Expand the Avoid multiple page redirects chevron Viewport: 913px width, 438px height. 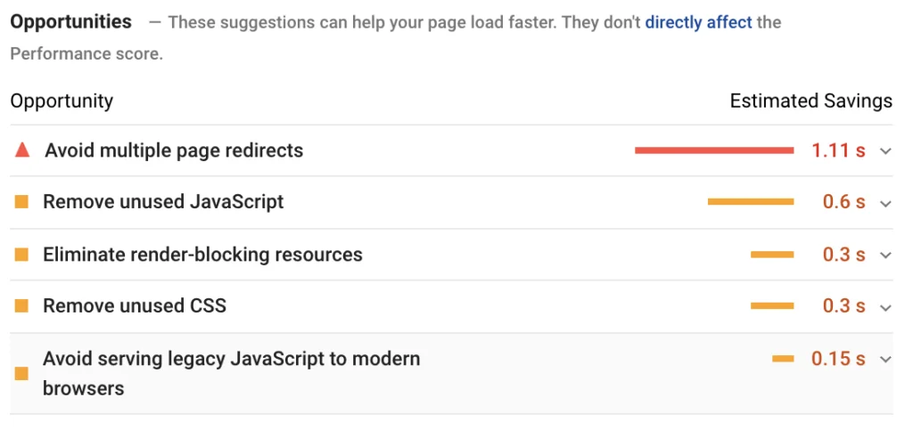click(885, 151)
